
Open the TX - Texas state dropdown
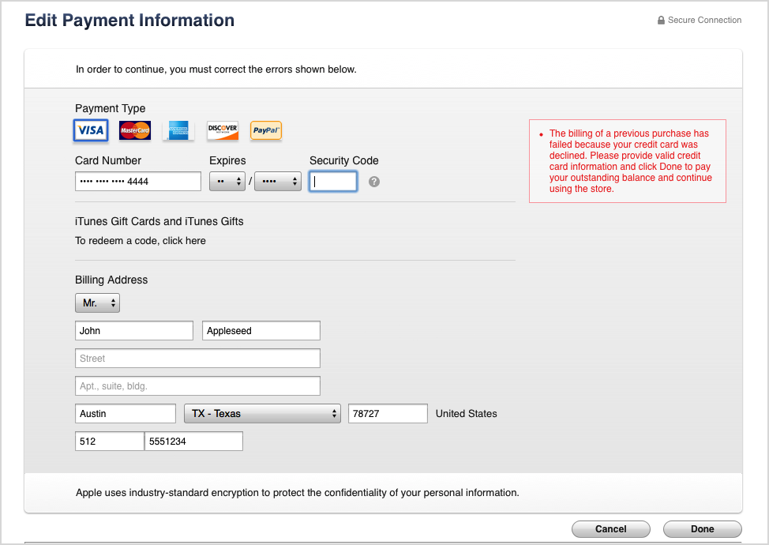[262, 413]
